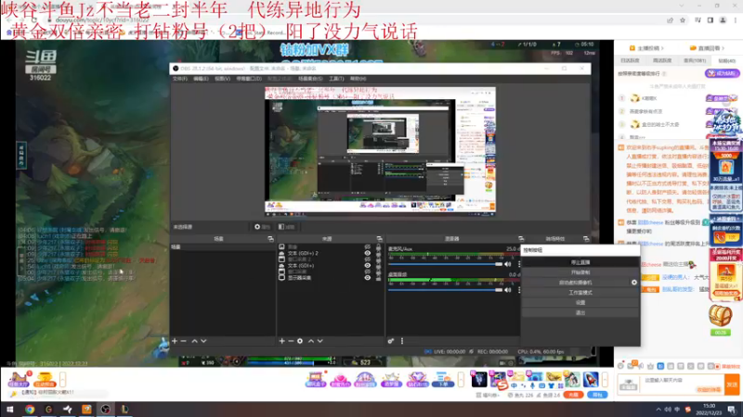743x417 pixels.
Task: Open Chrome profile avatar icon
Action: point(723,20)
